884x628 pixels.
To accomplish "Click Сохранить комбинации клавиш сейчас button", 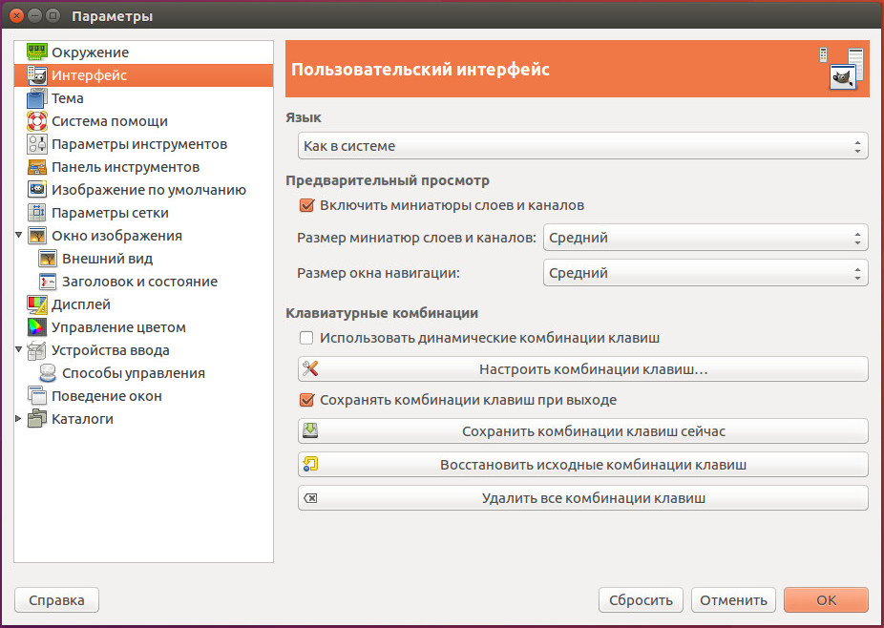I will [583, 431].
